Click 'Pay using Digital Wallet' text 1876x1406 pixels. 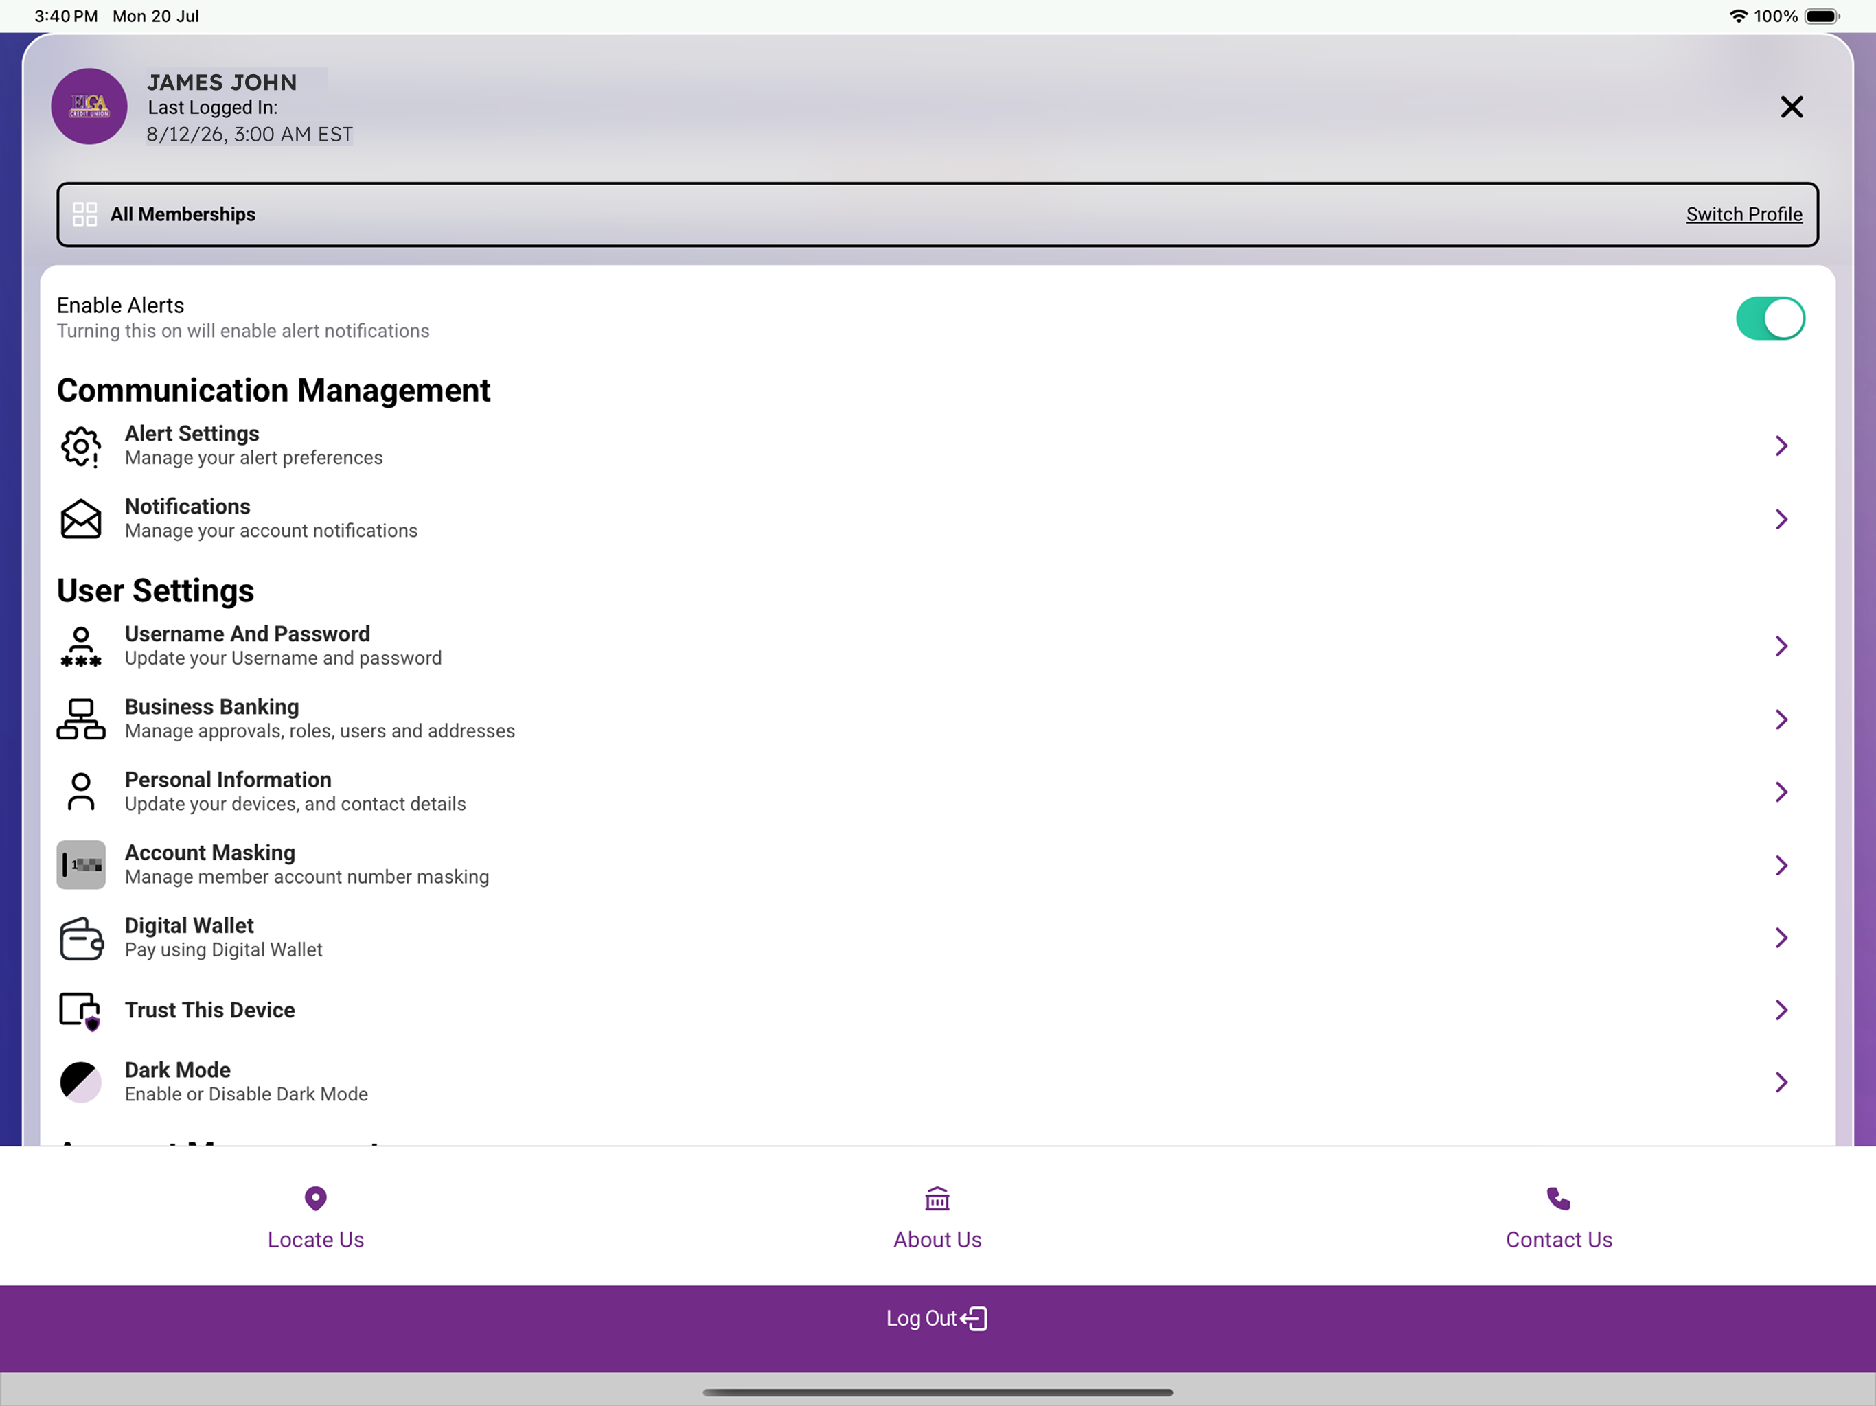tap(224, 951)
